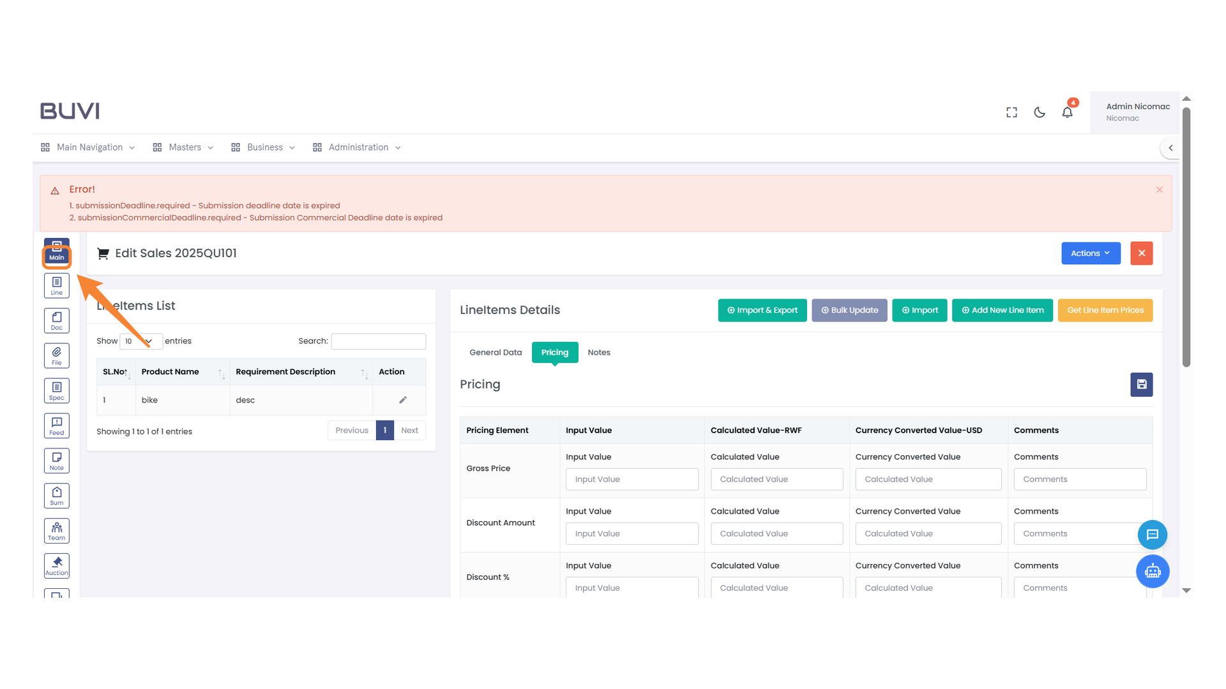Open the Line sidebar icon
Image resolution: width=1226 pixels, height=689 pixels.
[x=57, y=286]
